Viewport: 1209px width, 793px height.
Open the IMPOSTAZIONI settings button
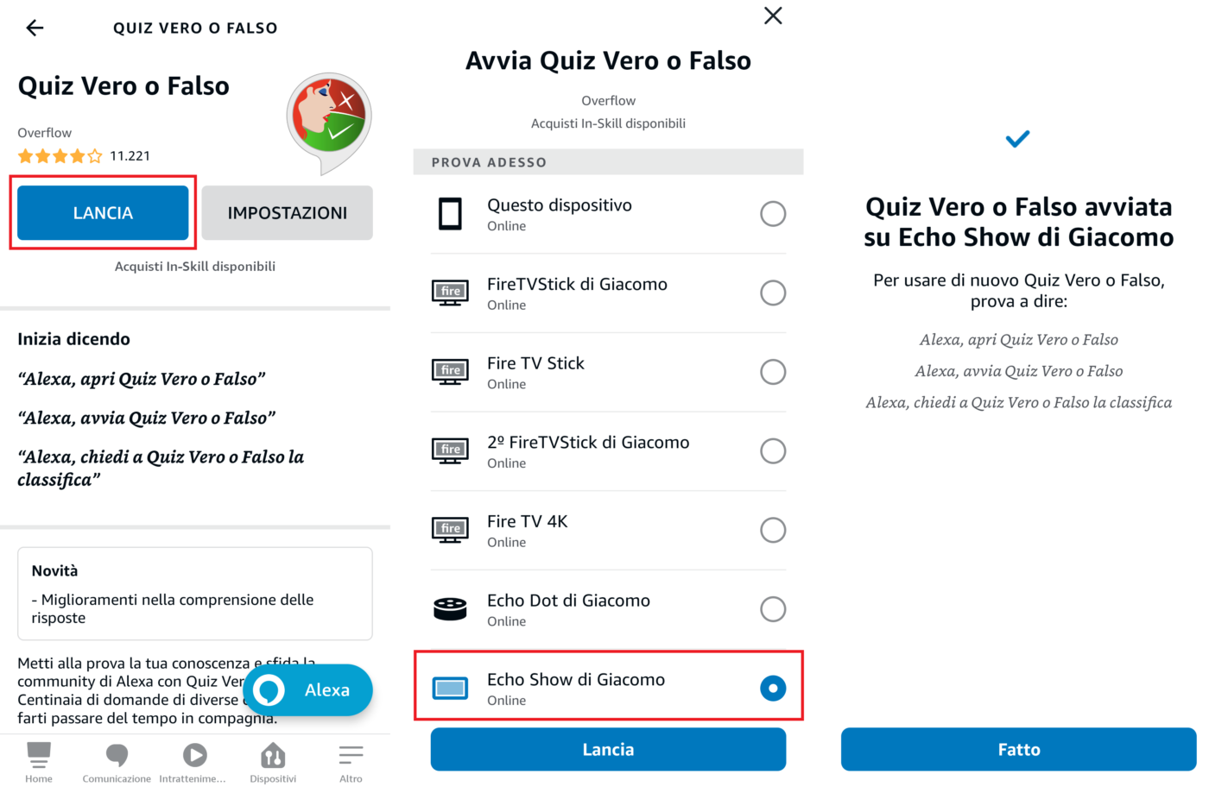pyautogui.click(x=288, y=213)
